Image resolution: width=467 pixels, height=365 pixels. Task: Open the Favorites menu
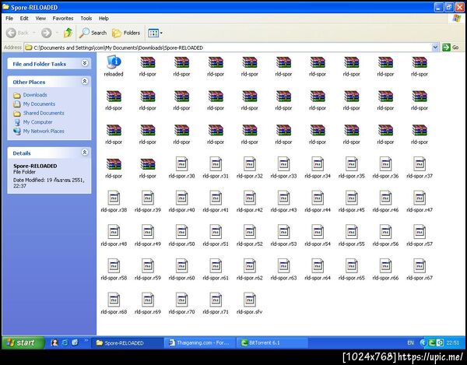pyautogui.click(x=63, y=19)
